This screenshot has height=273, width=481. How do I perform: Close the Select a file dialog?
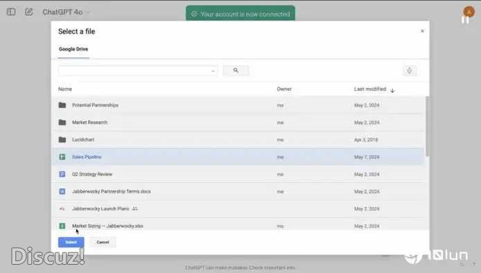(422, 31)
